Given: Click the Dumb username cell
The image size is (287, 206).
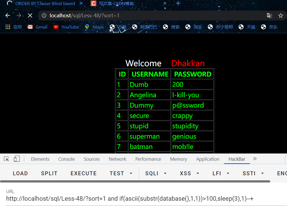Looking at the screenshot, I should click(x=150, y=85).
